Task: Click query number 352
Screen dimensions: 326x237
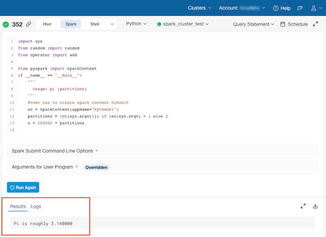Action: tap(17, 24)
